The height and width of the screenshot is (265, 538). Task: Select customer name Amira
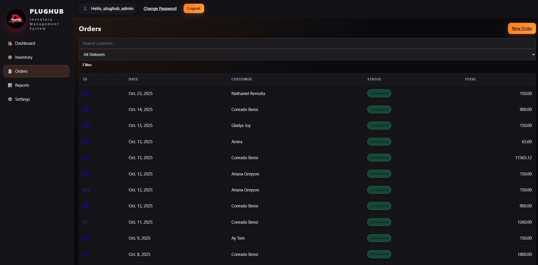pos(237,142)
